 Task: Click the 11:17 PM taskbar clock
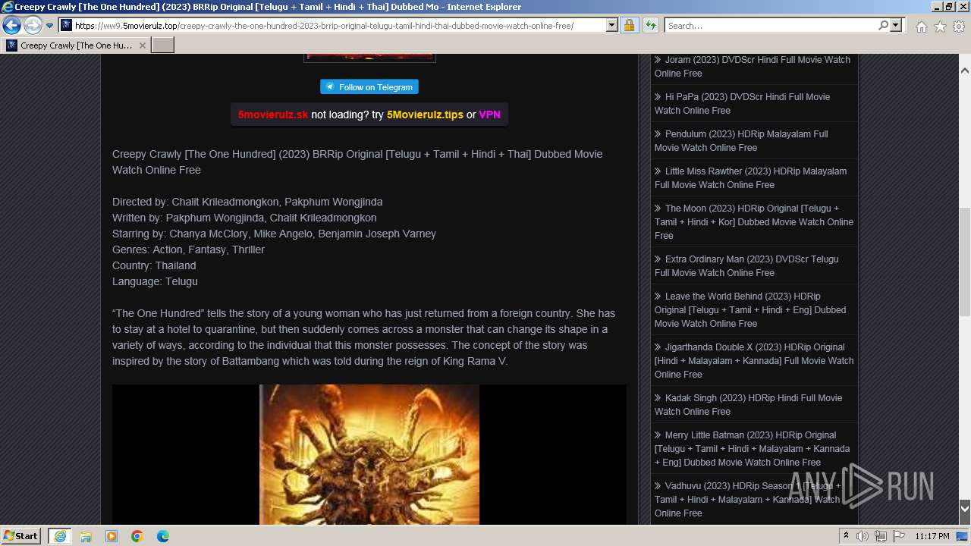pyautogui.click(x=932, y=536)
